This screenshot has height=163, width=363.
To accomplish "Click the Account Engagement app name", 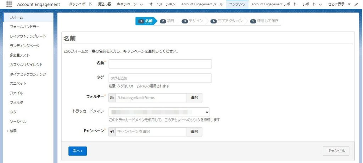I will point(38,4).
